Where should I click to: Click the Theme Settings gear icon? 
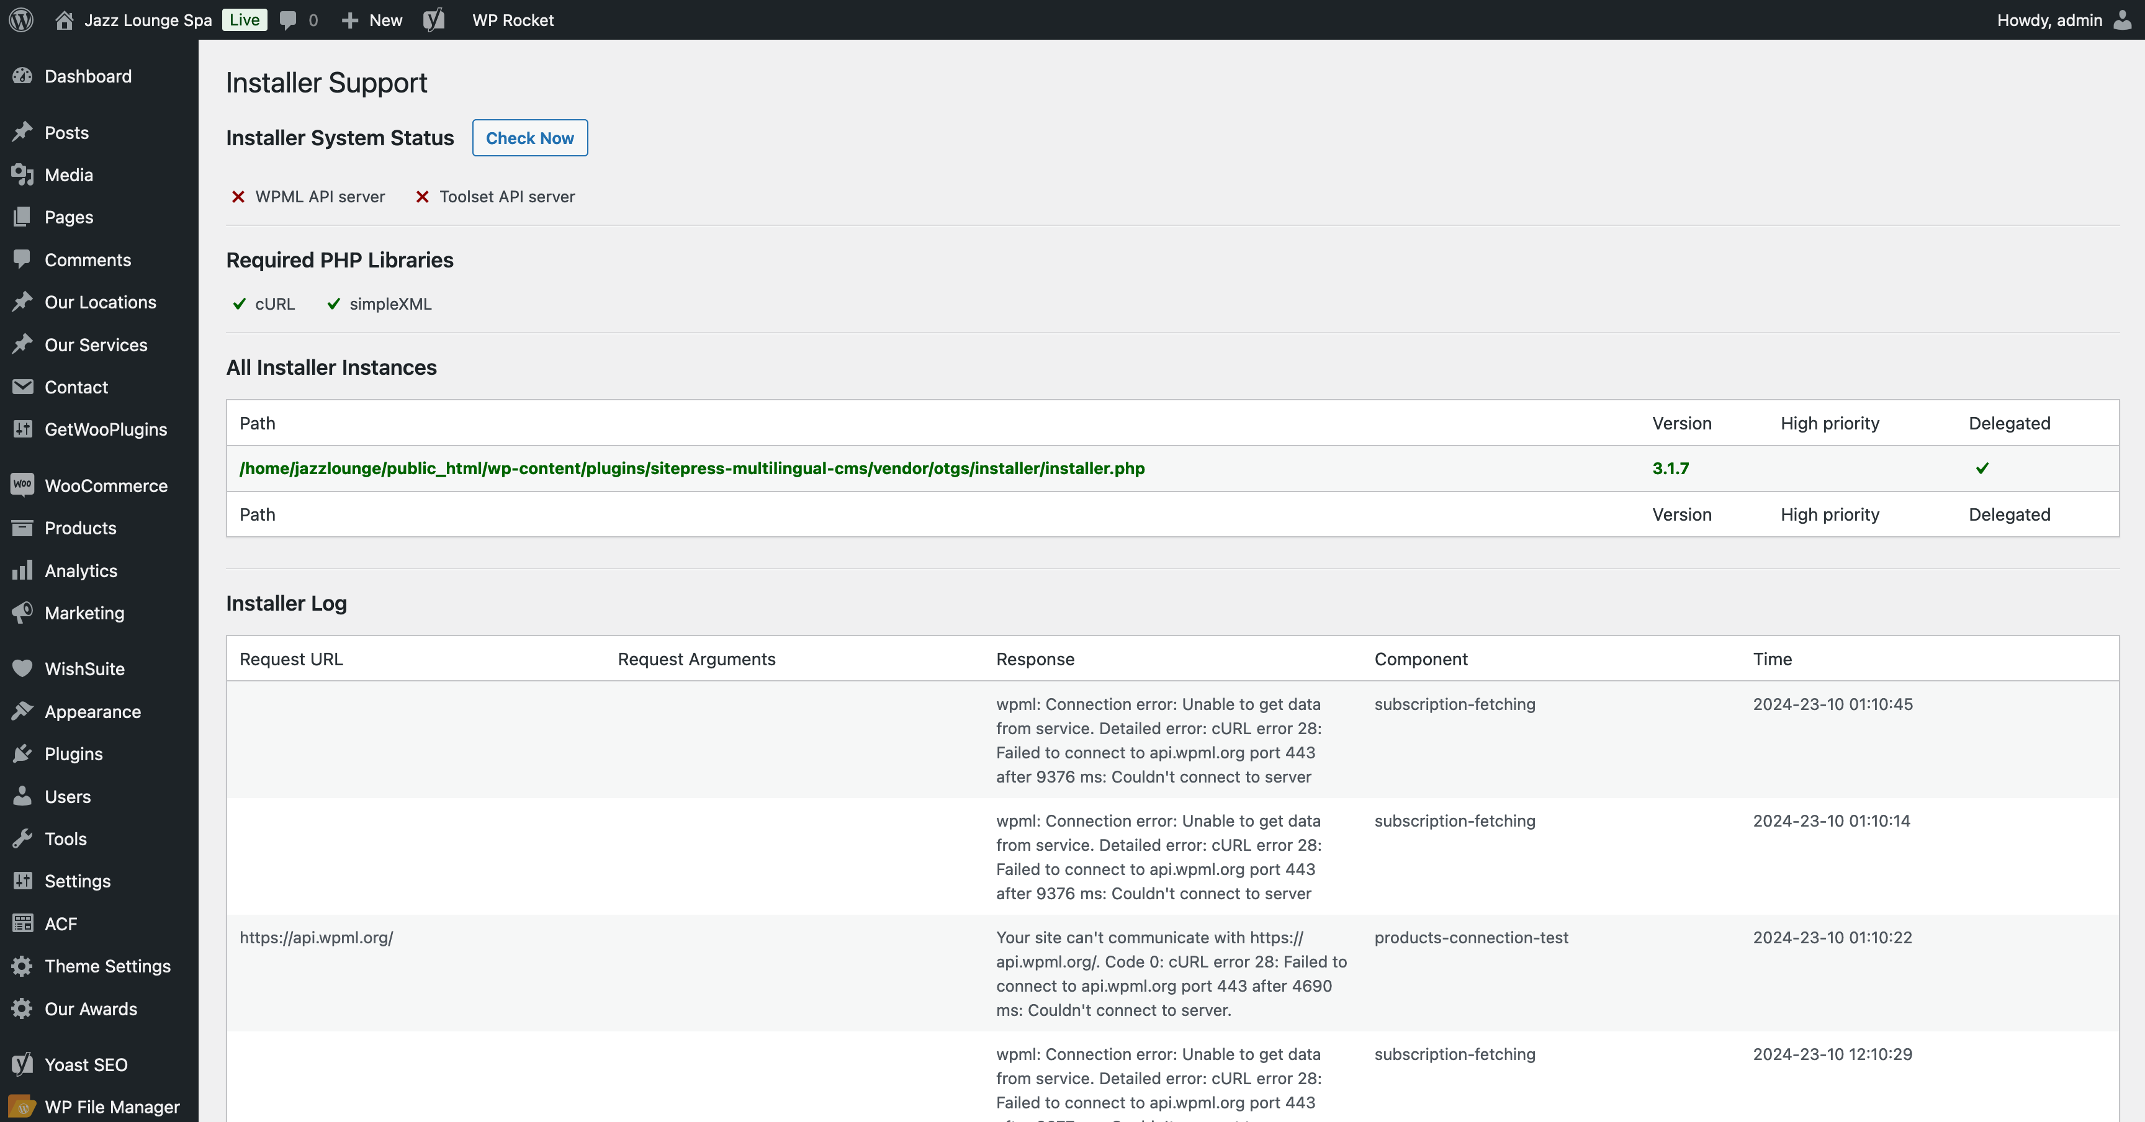point(22,966)
